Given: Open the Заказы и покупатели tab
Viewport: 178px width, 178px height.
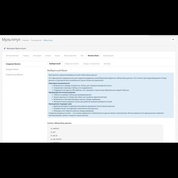Looking at the screenshot, I should [x=91, y=64].
